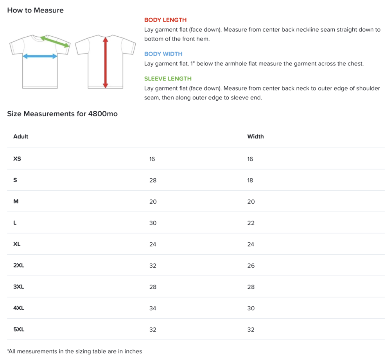391x361 pixels.
Task: Click the SLEEVE LENGTH heading
Action: (168, 79)
